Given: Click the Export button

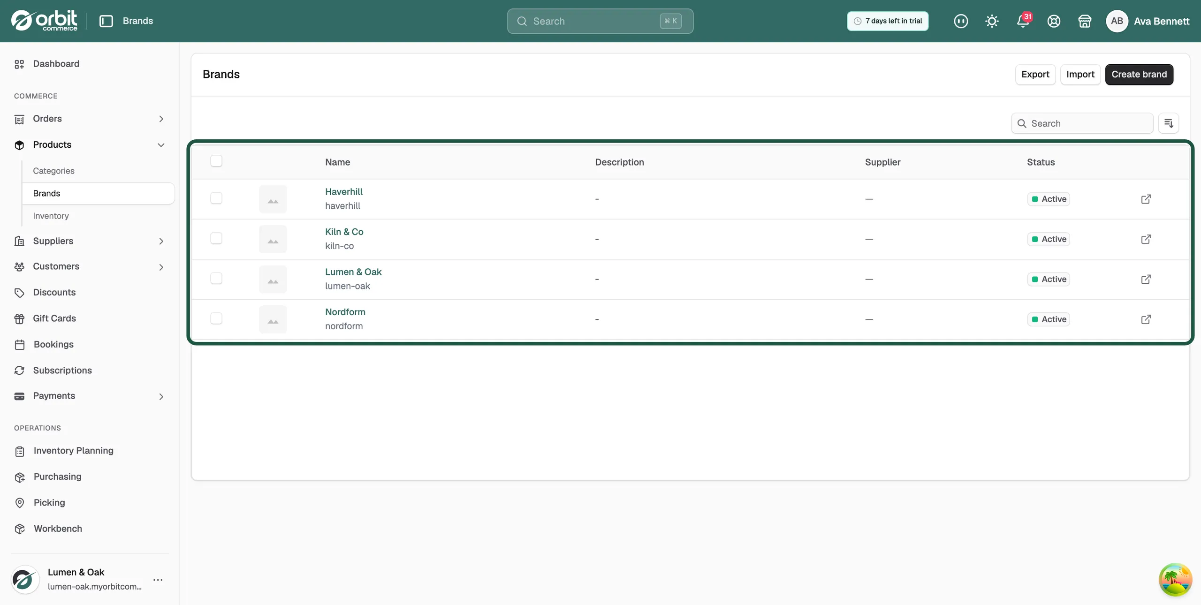Looking at the screenshot, I should [x=1035, y=75].
